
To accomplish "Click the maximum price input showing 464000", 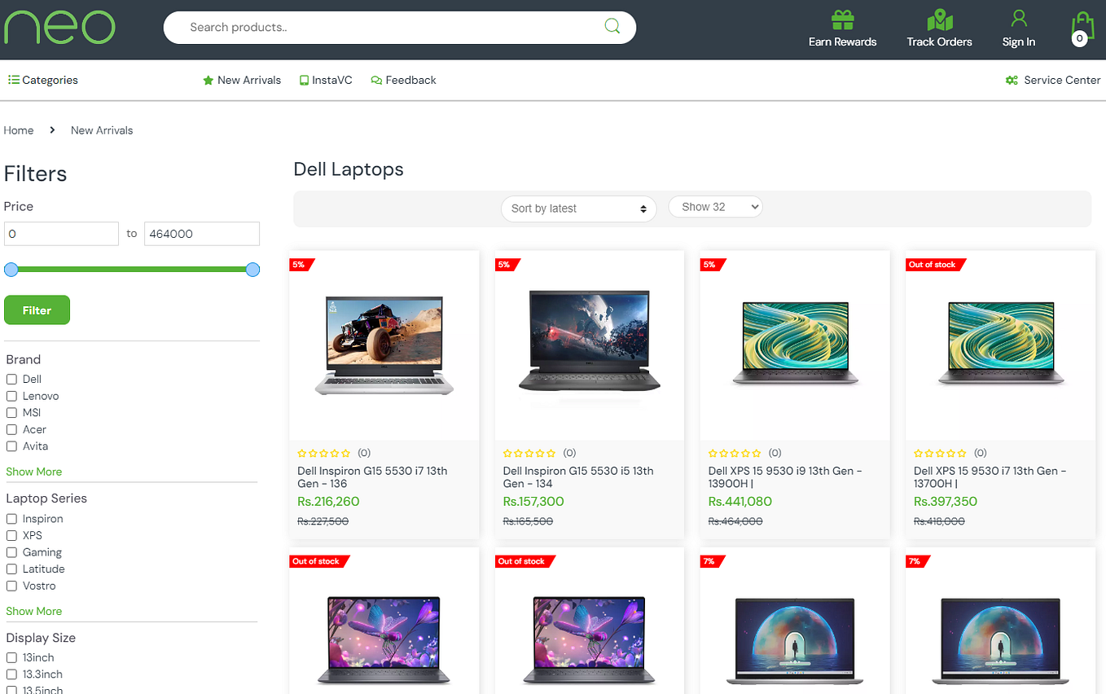I will [x=201, y=233].
